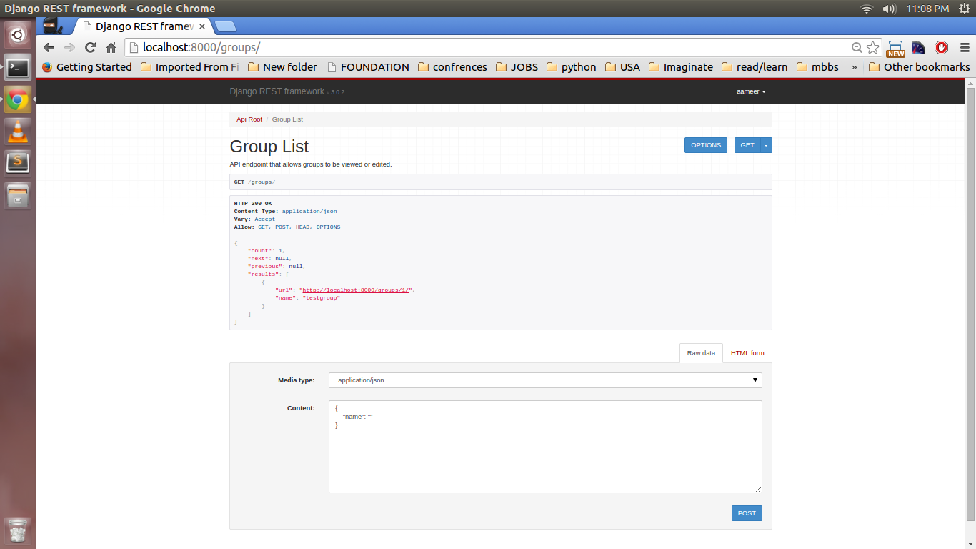Click the "name": "testgroup" JSON line
Image resolution: width=976 pixels, height=549 pixels.
307,297
